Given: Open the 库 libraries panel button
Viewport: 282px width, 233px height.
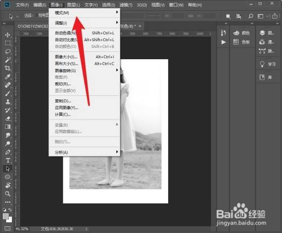Looking at the screenshot, I should pyautogui.click(x=266, y=77).
